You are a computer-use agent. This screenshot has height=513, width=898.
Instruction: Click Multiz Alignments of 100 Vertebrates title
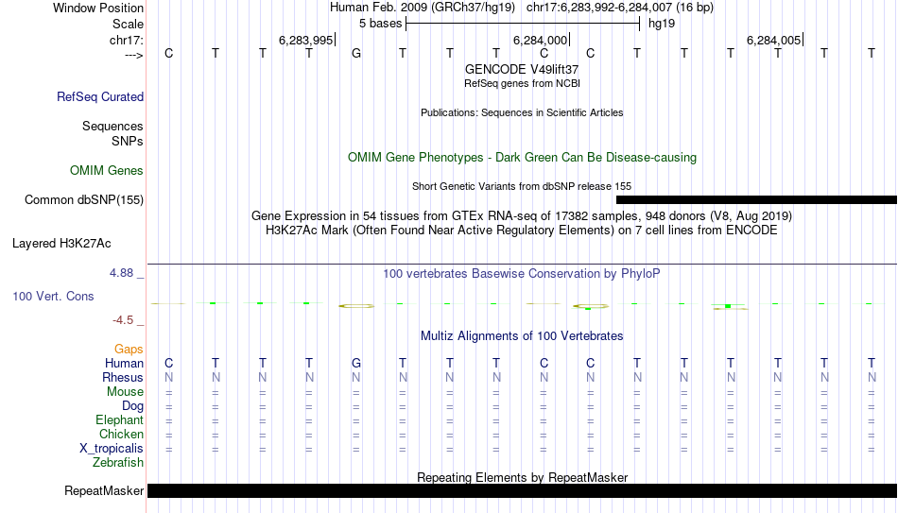(522, 336)
